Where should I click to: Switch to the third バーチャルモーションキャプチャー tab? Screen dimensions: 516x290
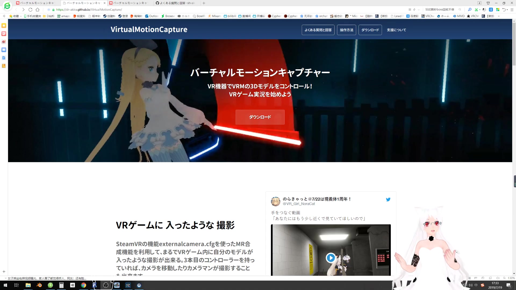click(x=130, y=3)
